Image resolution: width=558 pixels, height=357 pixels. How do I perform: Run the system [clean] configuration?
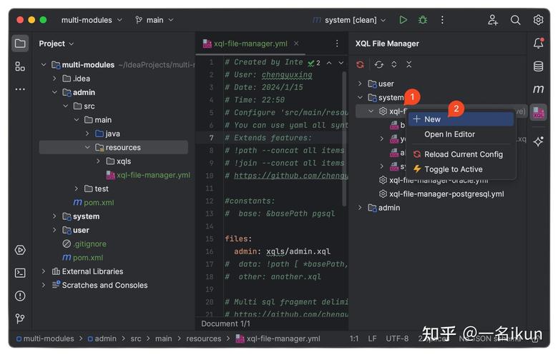pyautogui.click(x=403, y=20)
